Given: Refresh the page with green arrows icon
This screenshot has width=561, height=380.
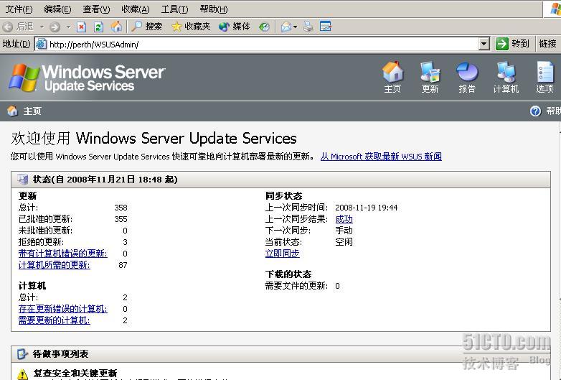Looking at the screenshot, I should point(98,27).
